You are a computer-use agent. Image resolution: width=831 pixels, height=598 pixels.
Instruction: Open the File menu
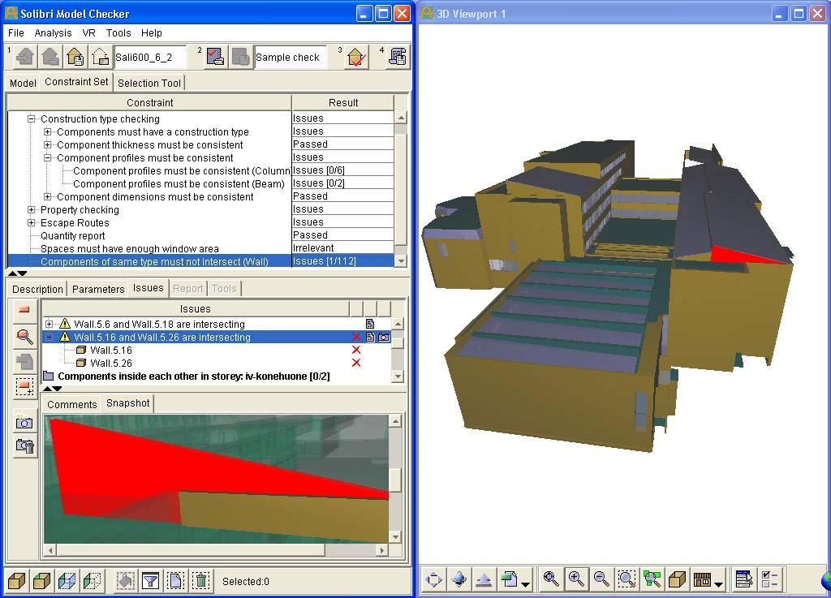point(16,32)
